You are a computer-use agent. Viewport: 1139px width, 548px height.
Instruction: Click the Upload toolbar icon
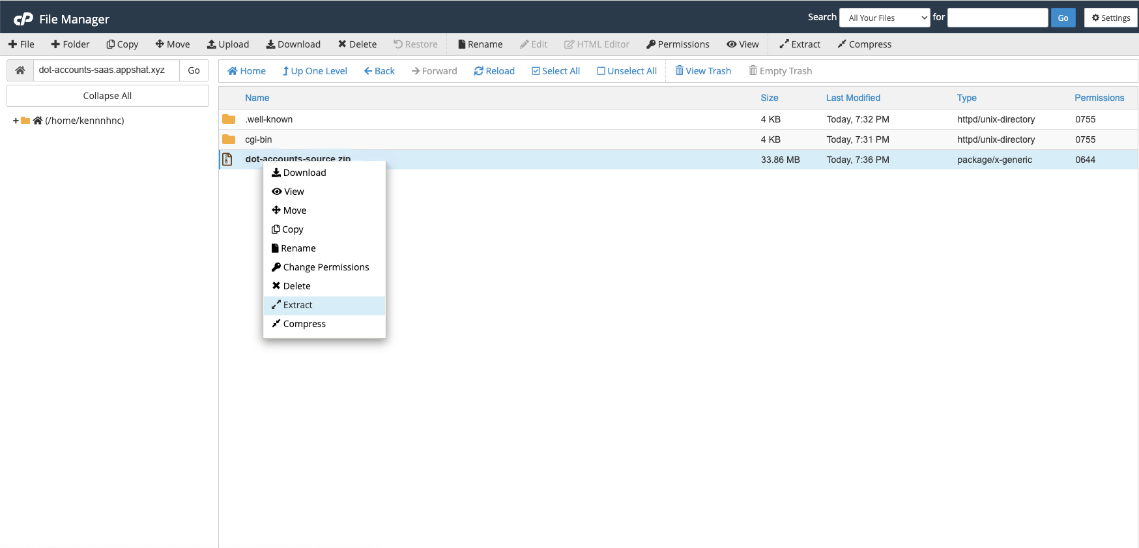[212, 44]
